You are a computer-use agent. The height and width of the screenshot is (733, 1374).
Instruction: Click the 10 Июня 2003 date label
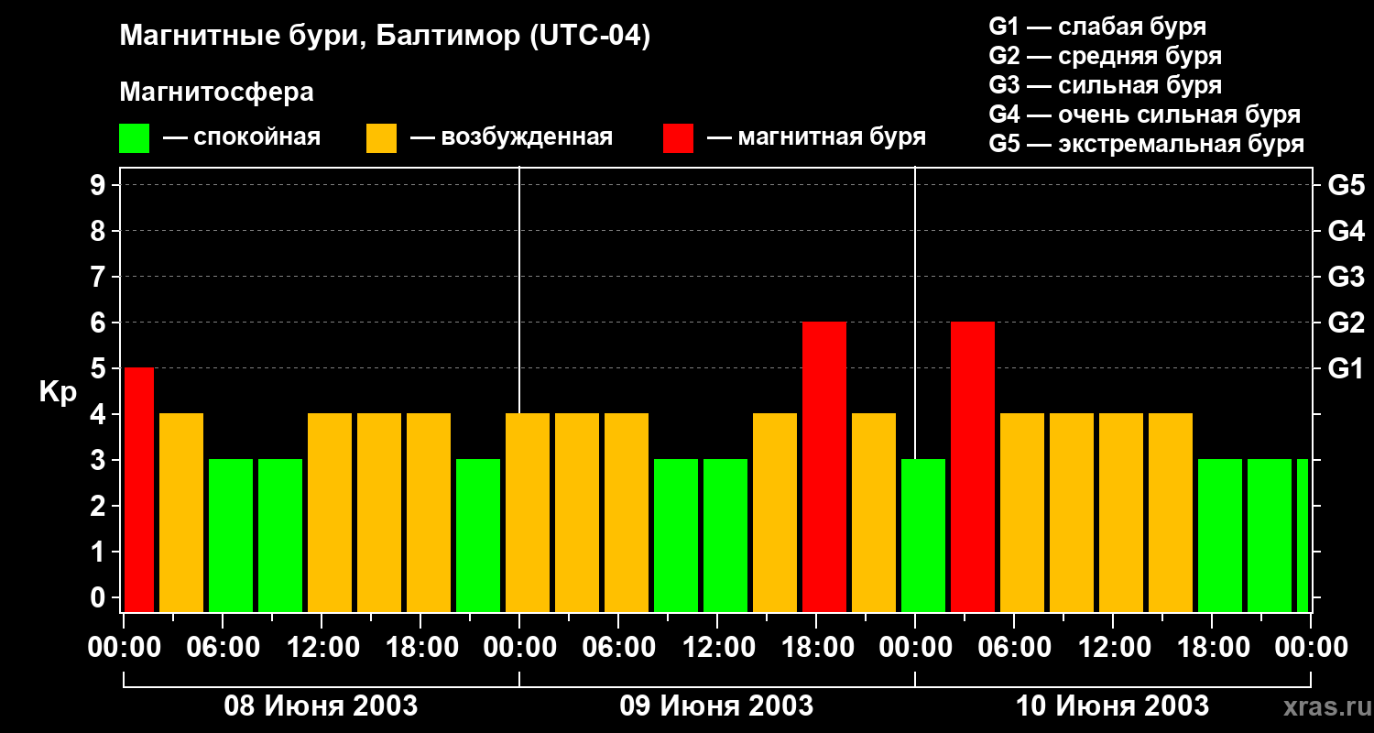[x=1112, y=706]
